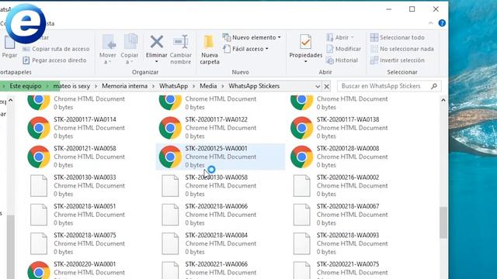
Task: Open the Propiedades button
Action: [x=305, y=48]
